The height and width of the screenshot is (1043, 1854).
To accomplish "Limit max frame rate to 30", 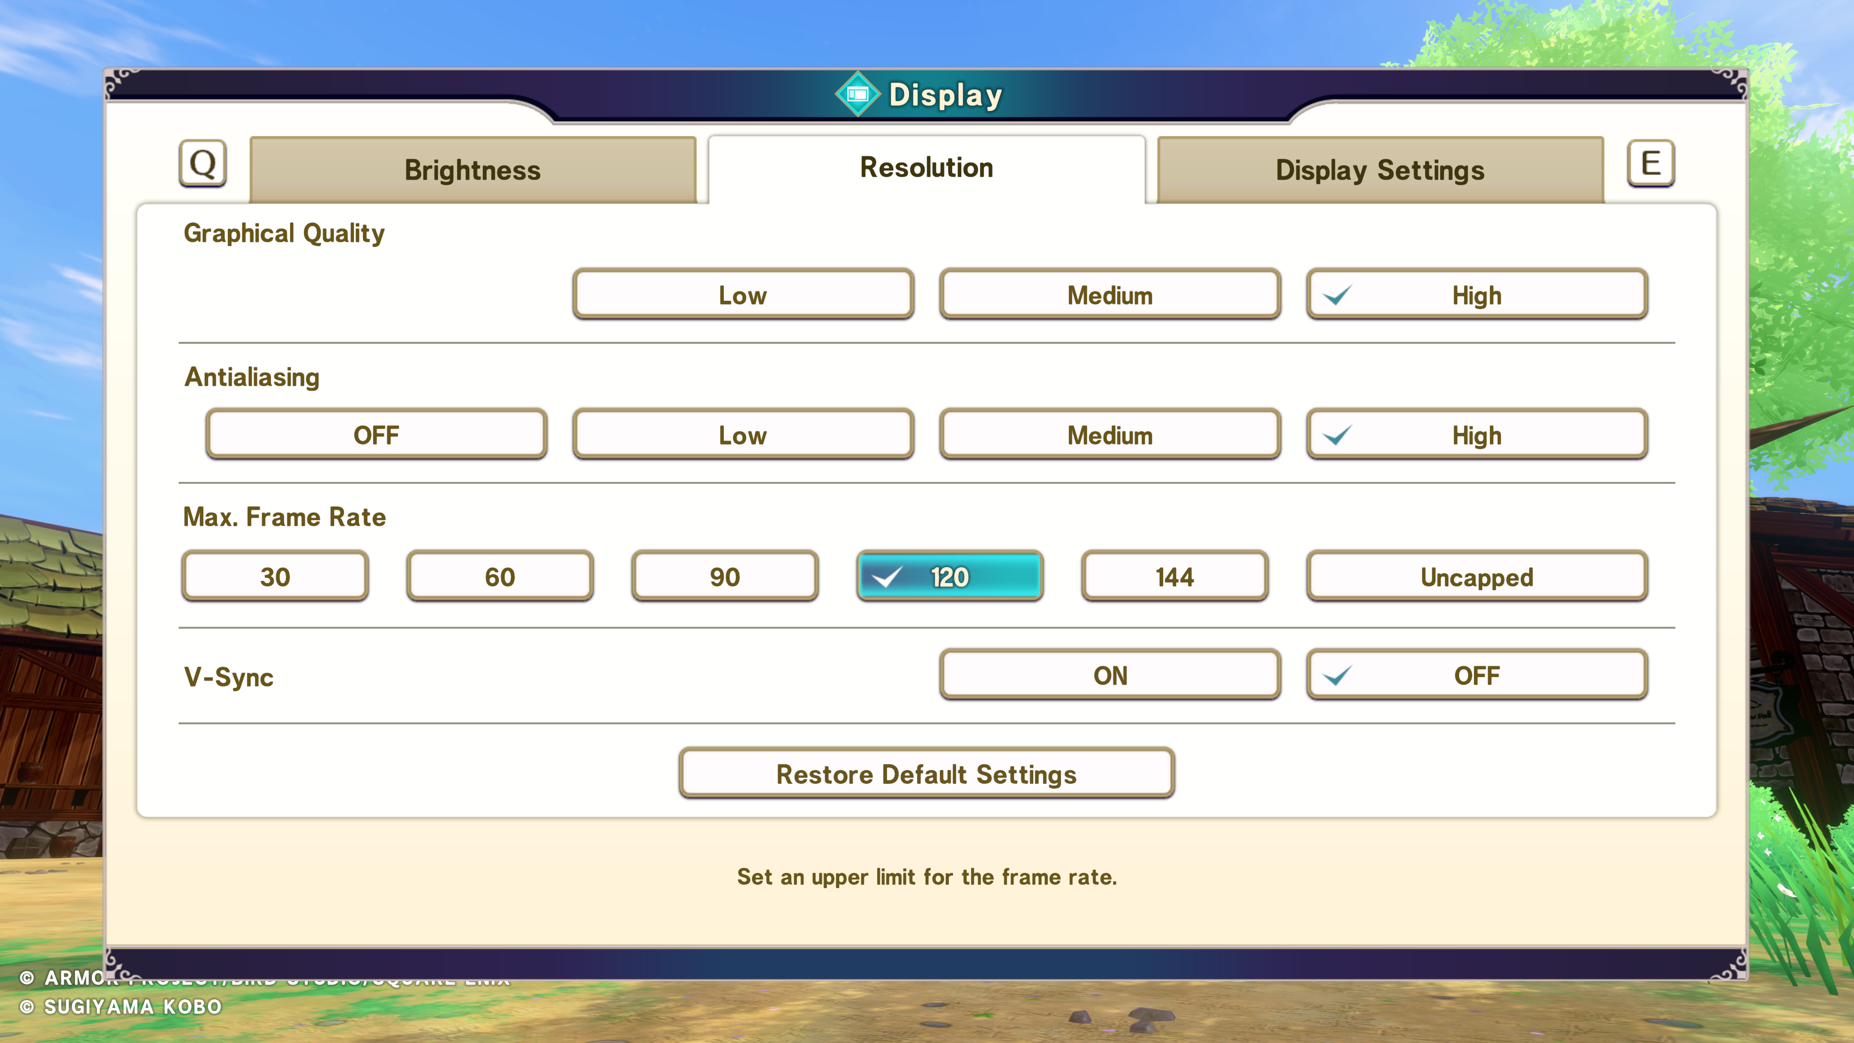I will [275, 576].
